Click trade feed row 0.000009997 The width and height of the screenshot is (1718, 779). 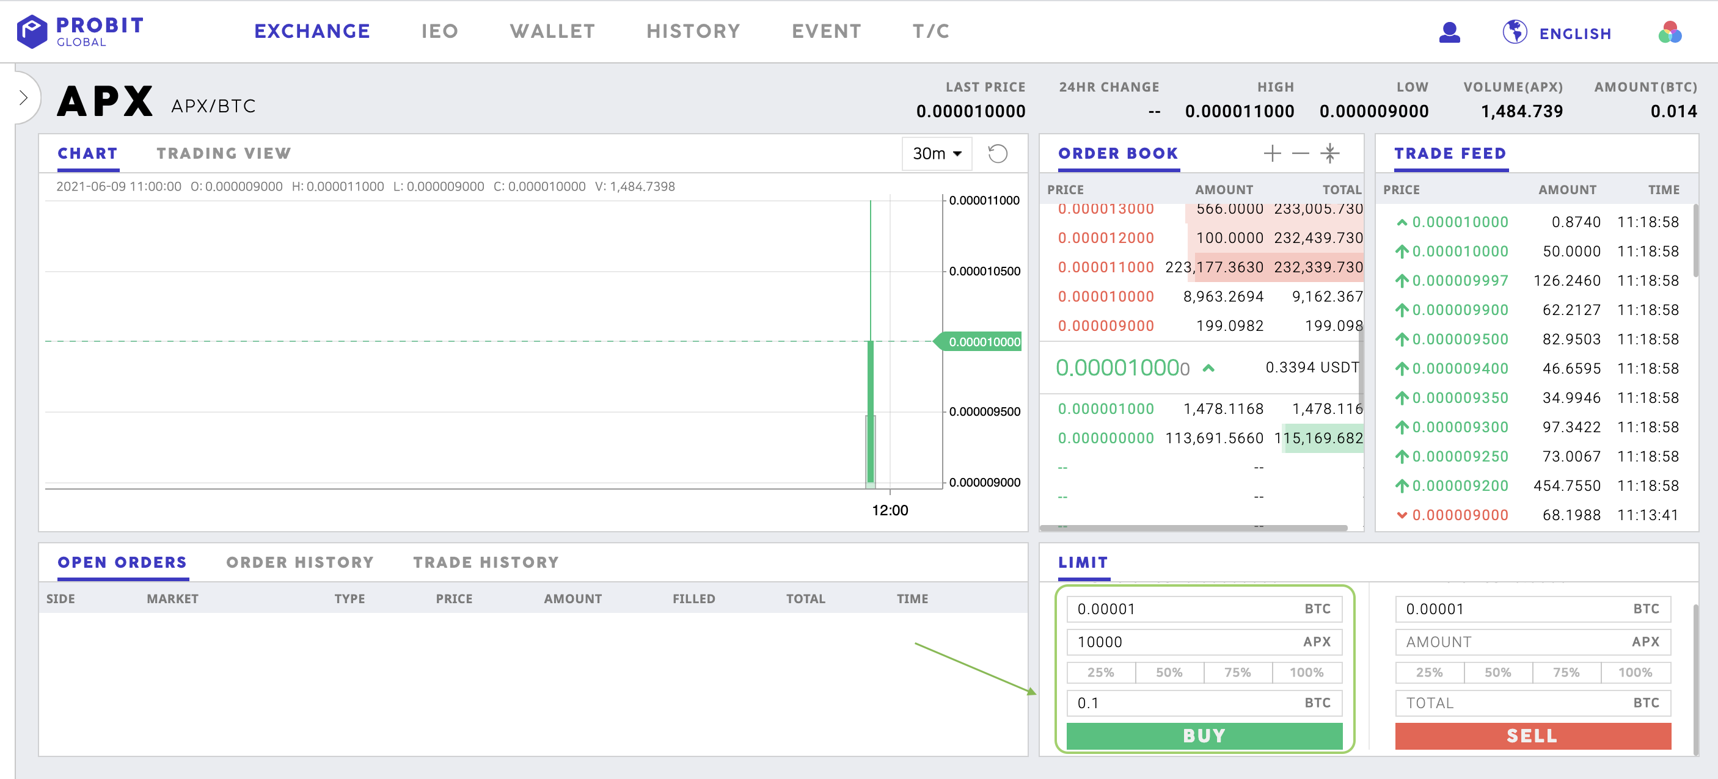click(1537, 281)
